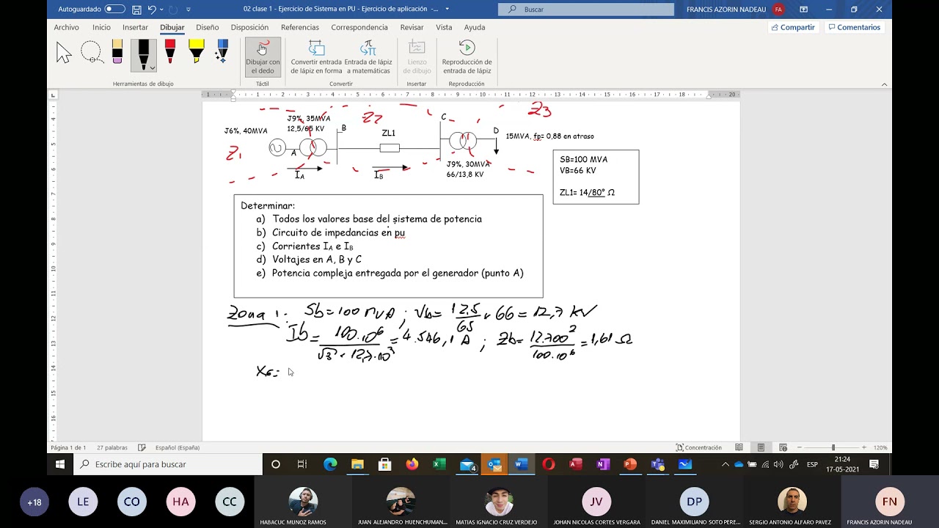Switch to Print Layout view
This screenshot has height=528, width=939.
761,447
